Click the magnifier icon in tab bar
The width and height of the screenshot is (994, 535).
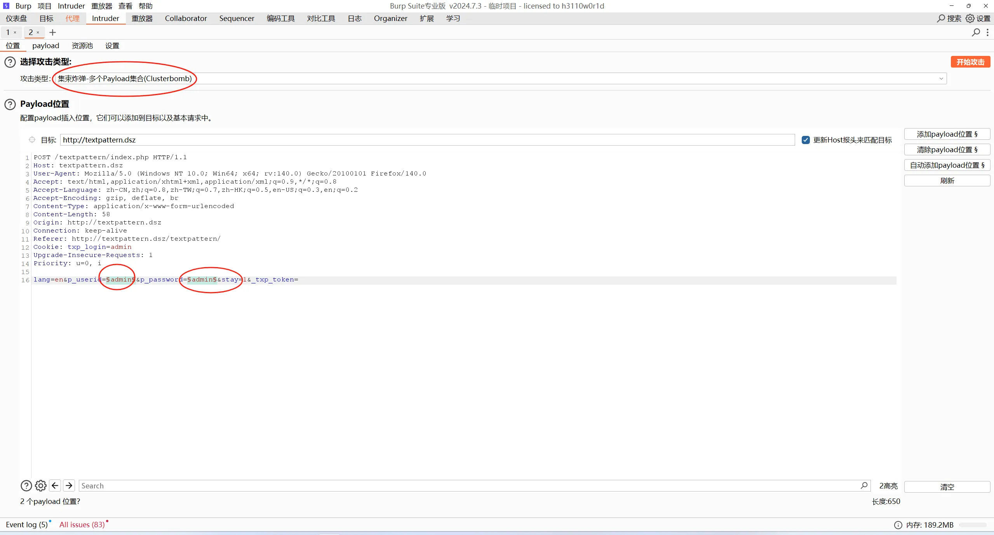[976, 33]
